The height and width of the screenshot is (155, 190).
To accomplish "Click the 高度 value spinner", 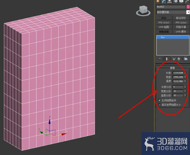I will pyautogui.click(x=185, y=81).
